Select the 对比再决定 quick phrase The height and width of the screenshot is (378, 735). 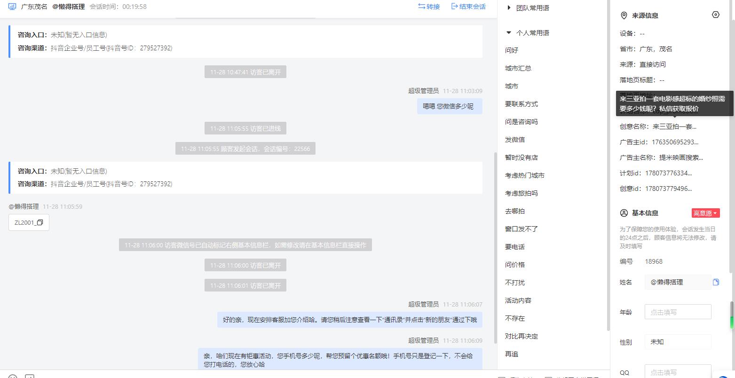pos(522,336)
